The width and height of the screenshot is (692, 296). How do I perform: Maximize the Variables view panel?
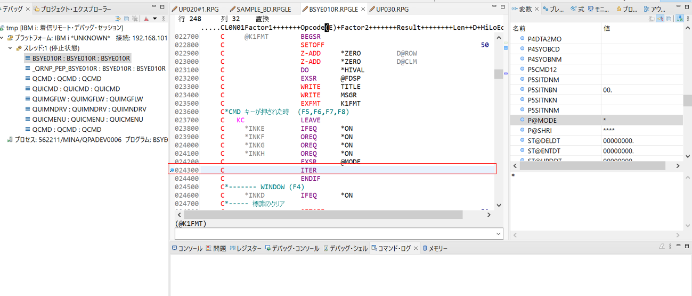[x=686, y=6]
